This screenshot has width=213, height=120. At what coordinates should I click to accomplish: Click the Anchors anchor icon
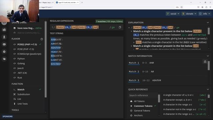coord(131,115)
